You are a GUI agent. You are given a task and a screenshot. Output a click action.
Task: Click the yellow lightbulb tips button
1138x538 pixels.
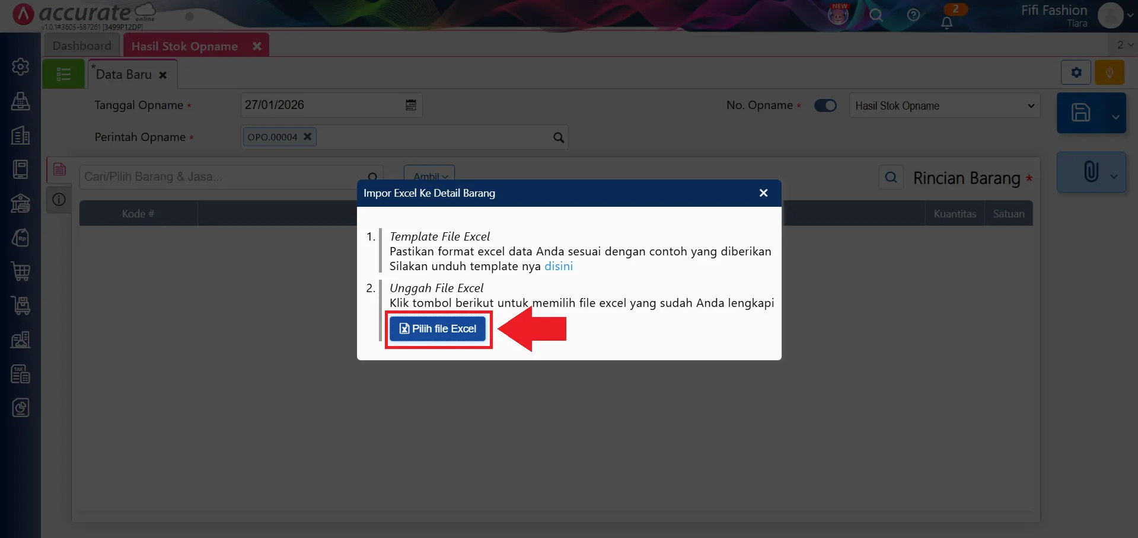[1109, 73]
